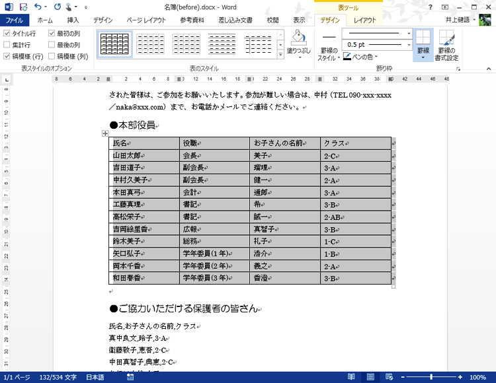The image size is (496, 383).
Task: Enable the 最後の列 checkbox
Action: (52, 44)
